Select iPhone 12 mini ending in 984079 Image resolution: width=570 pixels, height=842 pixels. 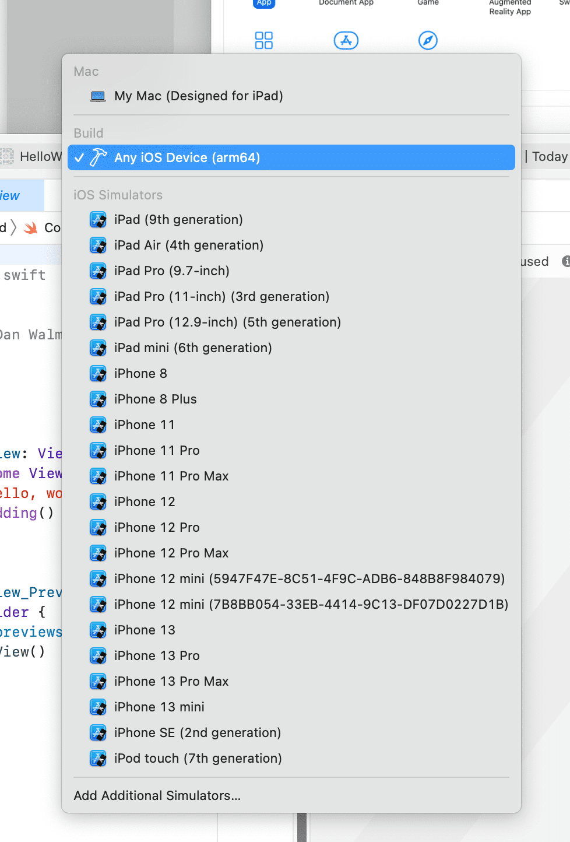(x=309, y=579)
